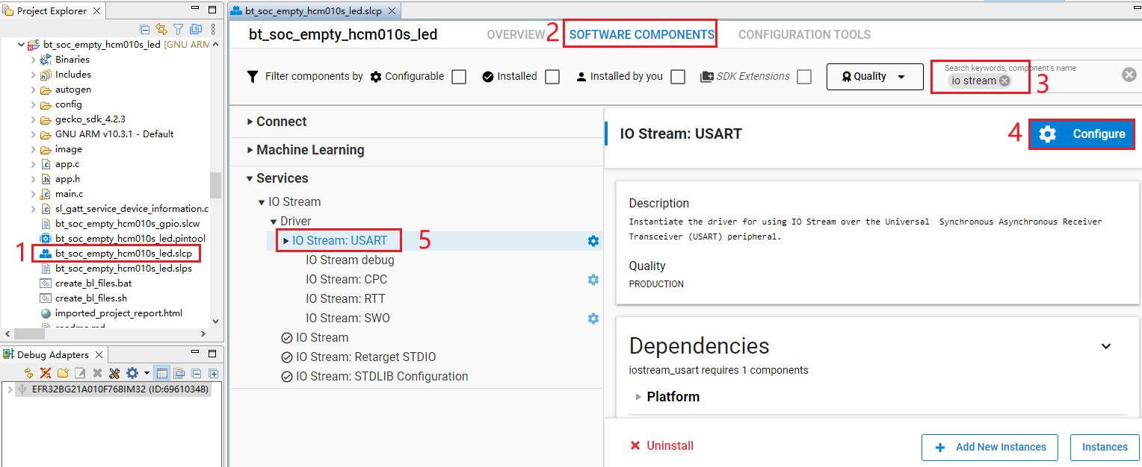
Task: Toggle the SDK Extensions filter
Action: (x=803, y=76)
